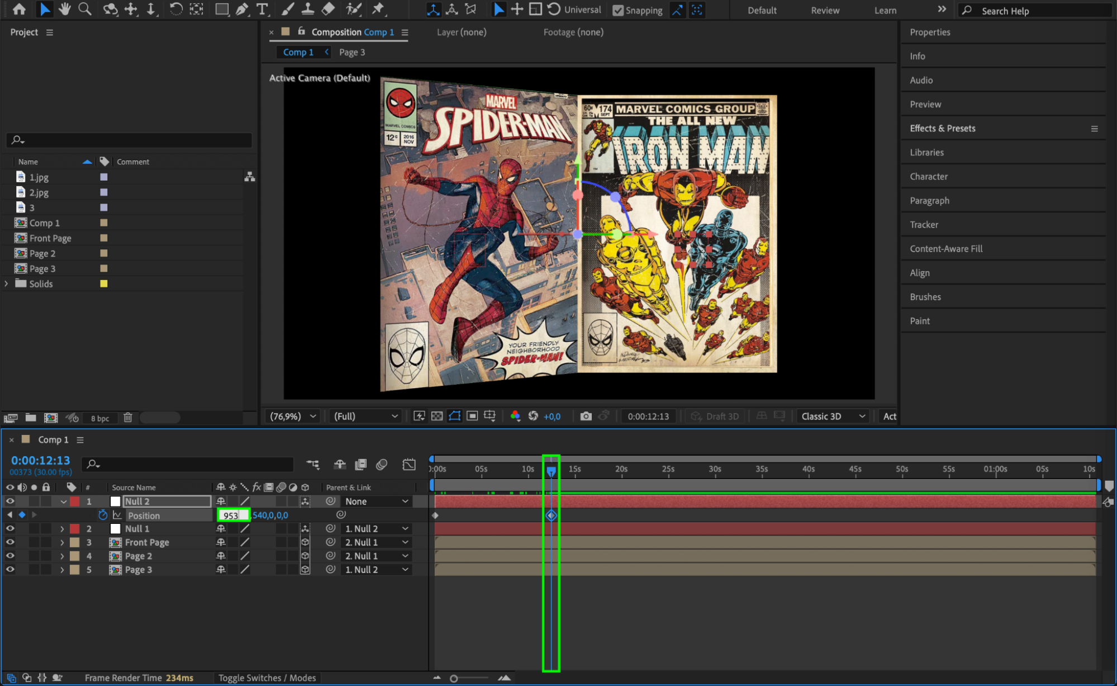Click the Position stopwatch icon

(103, 515)
